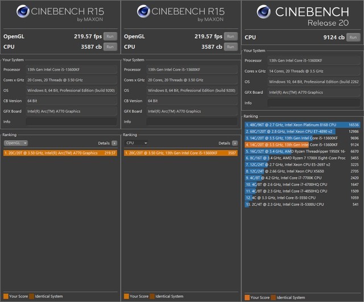The height and width of the screenshot is (302, 364).
Task: Select the Xeon CPU X5650 ranking entry
Action: coord(302,171)
